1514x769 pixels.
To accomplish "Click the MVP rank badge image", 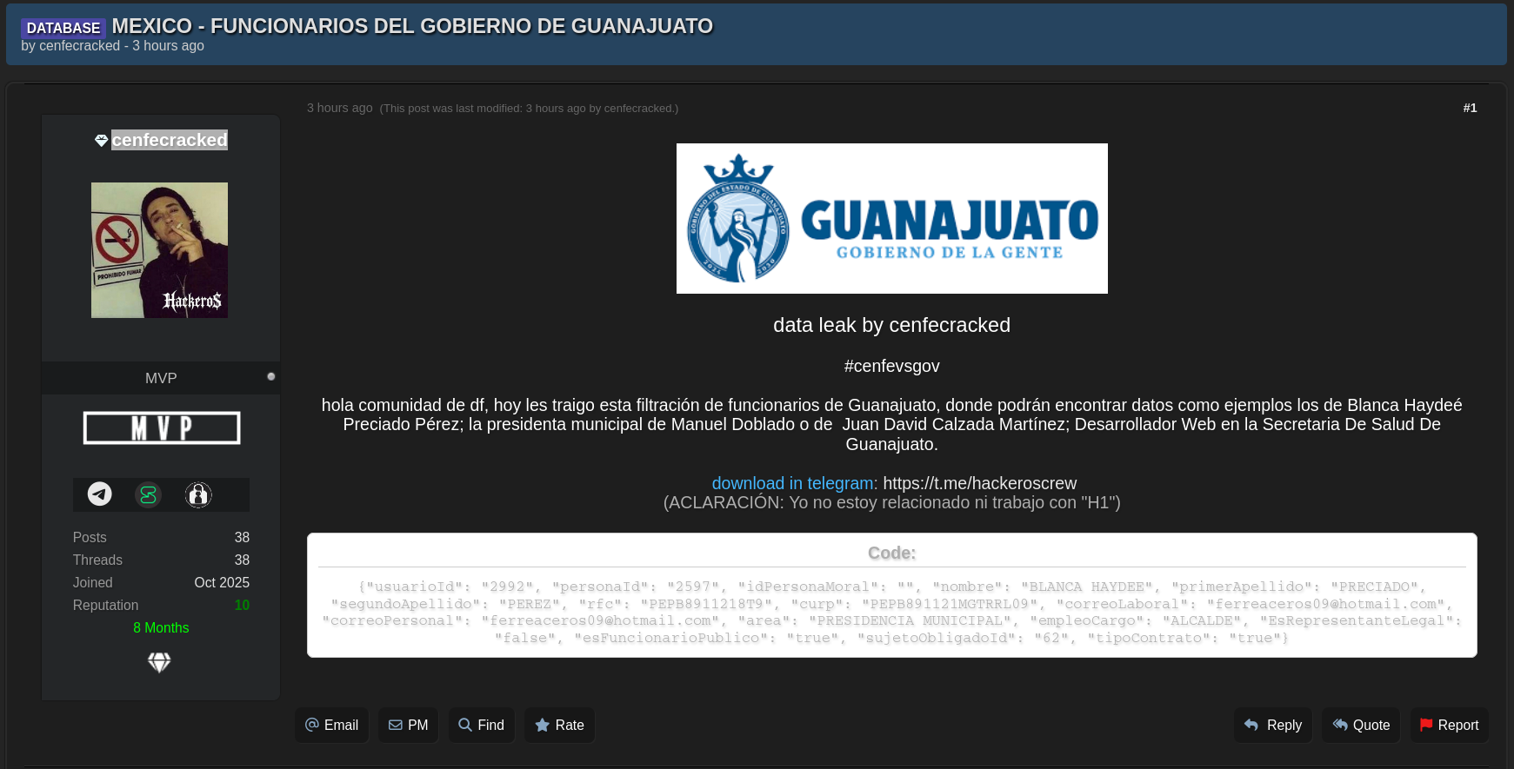I will tap(161, 428).
